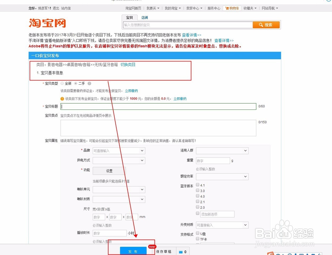Open the 品牌 brand dropdown
The image size is (332, 255).
(119, 151)
